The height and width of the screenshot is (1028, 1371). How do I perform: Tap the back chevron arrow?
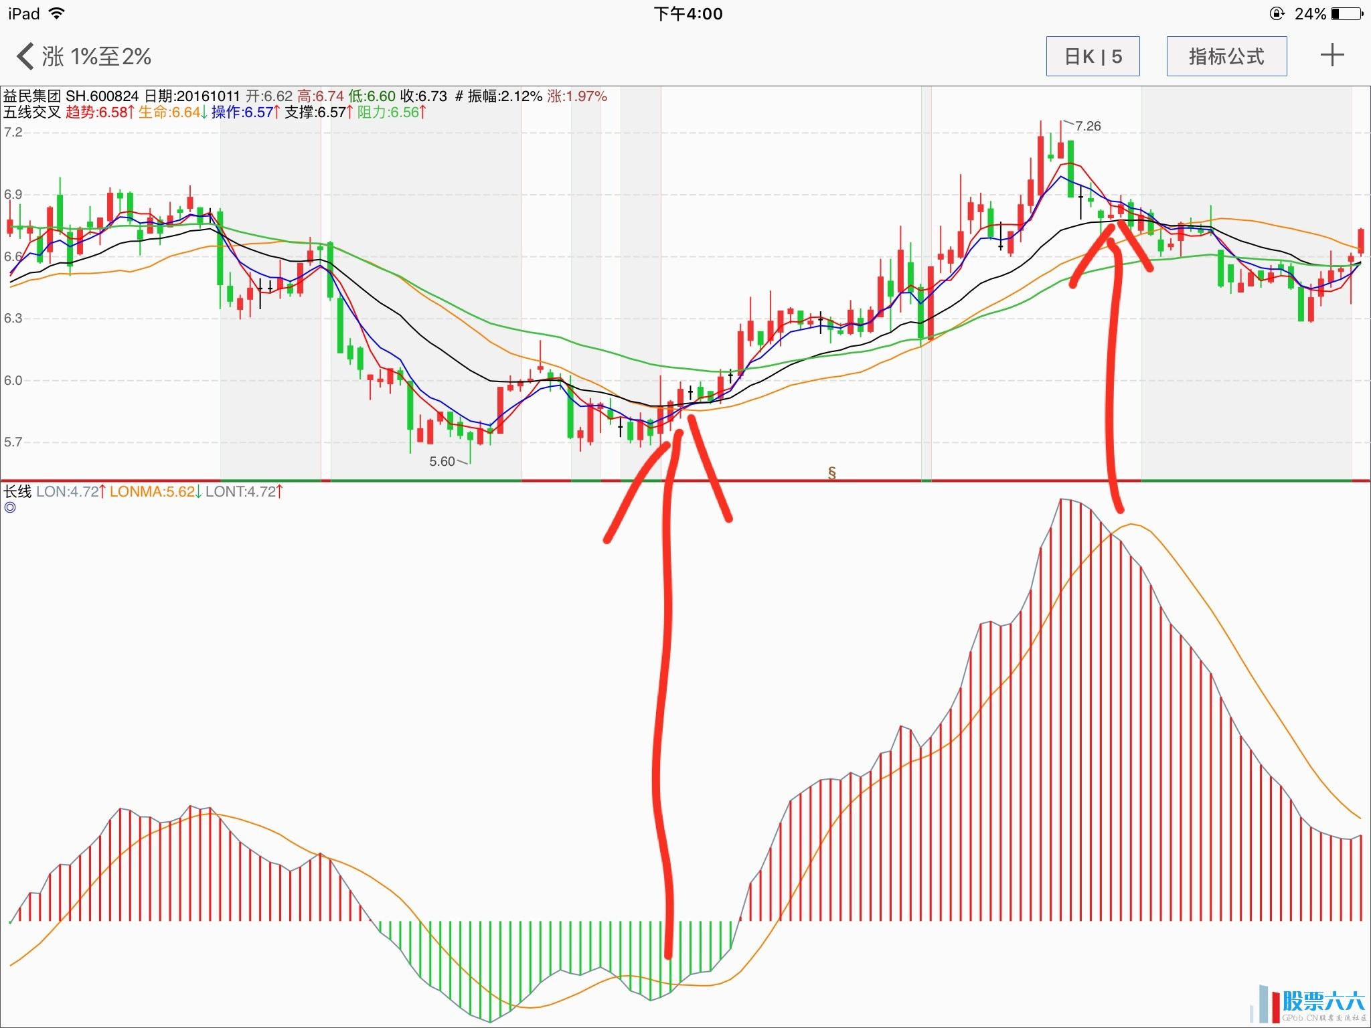point(25,56)
